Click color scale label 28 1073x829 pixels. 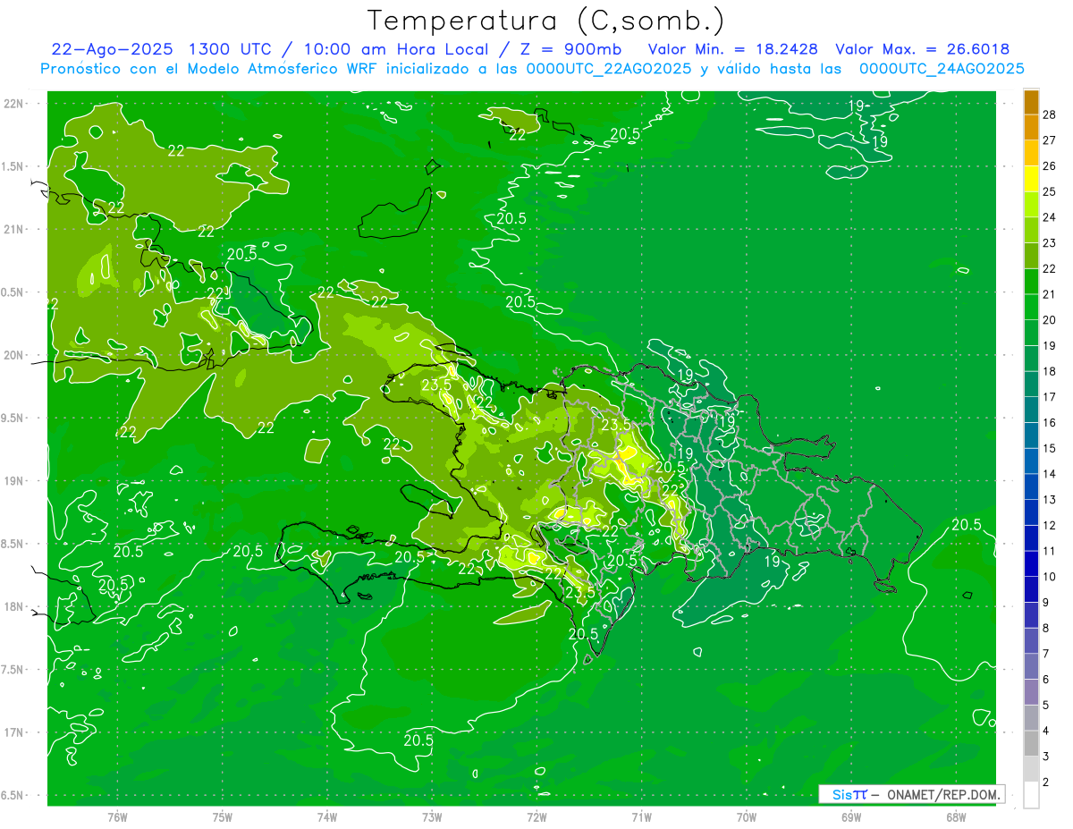1049,114
